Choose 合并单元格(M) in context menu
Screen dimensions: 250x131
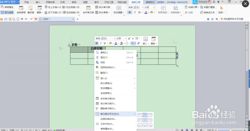[115, 99]
